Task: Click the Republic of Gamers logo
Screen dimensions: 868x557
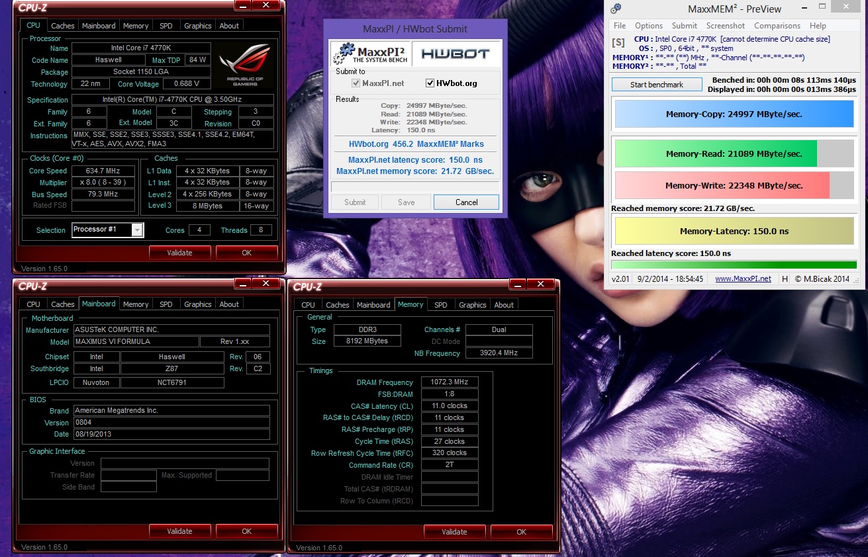Action: click(244, 64)
